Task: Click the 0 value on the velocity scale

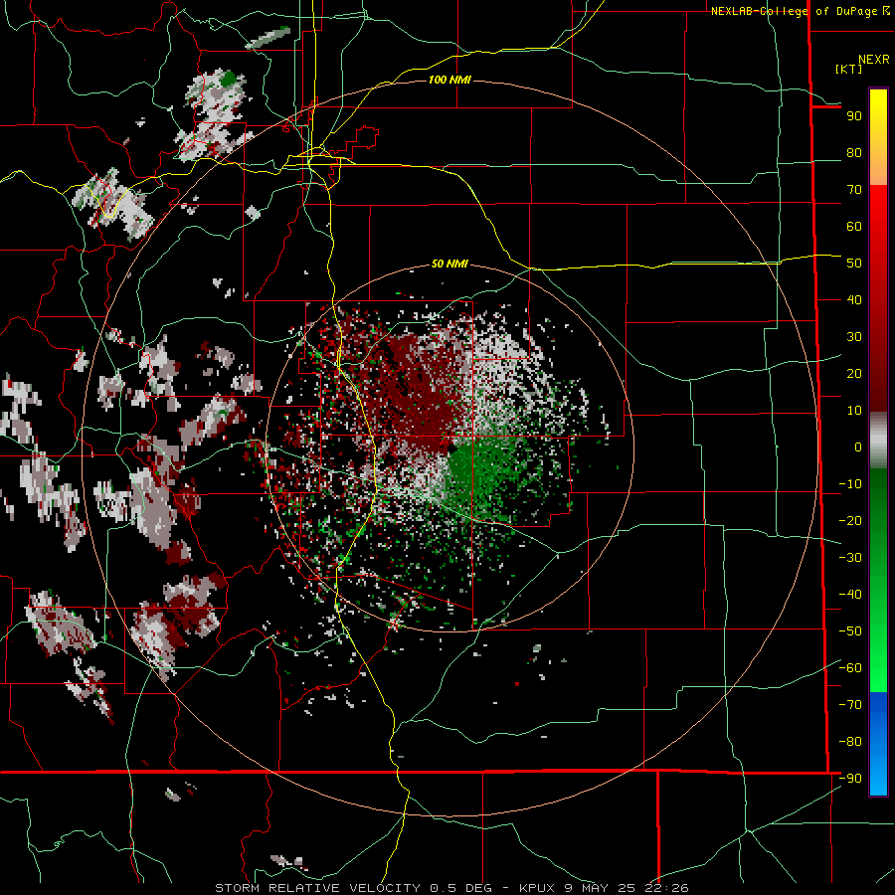Action: point(858,447)
